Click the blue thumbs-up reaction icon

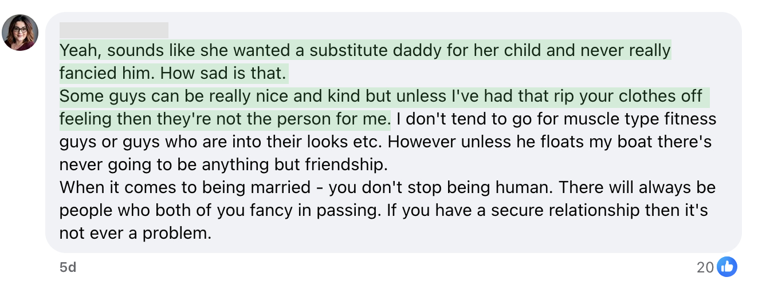click(726, 266)
